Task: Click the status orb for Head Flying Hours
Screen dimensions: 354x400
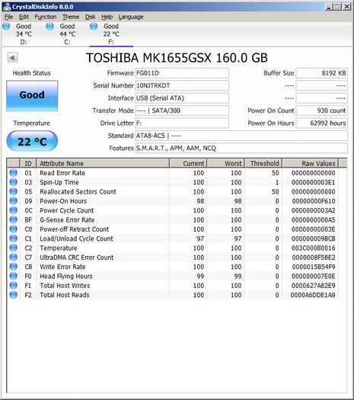Action: click(x=13, y=276)
